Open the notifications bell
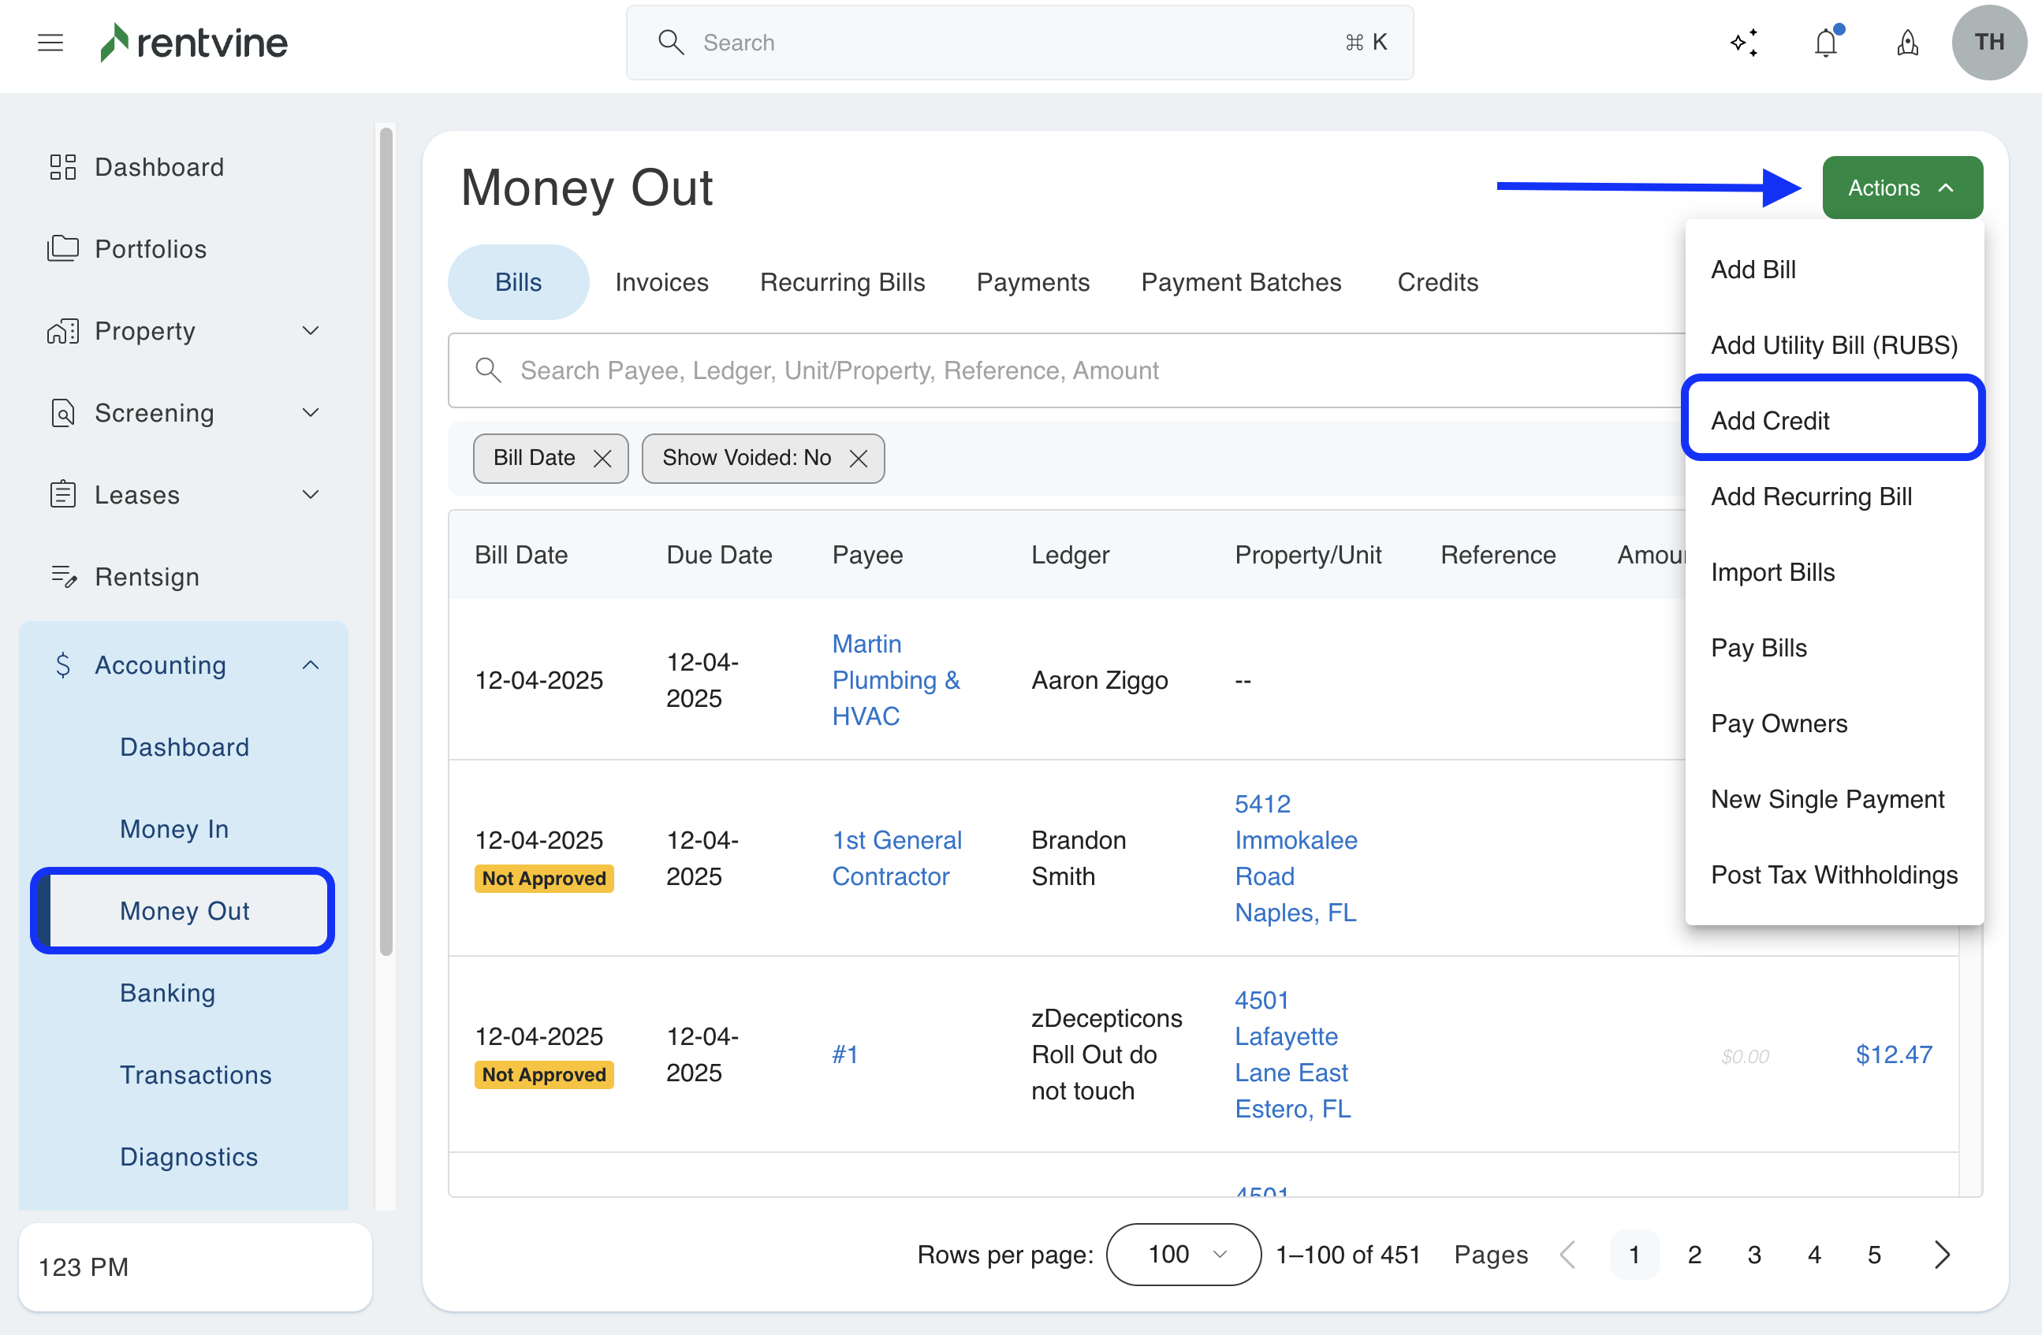 [x=1826, y=42]
